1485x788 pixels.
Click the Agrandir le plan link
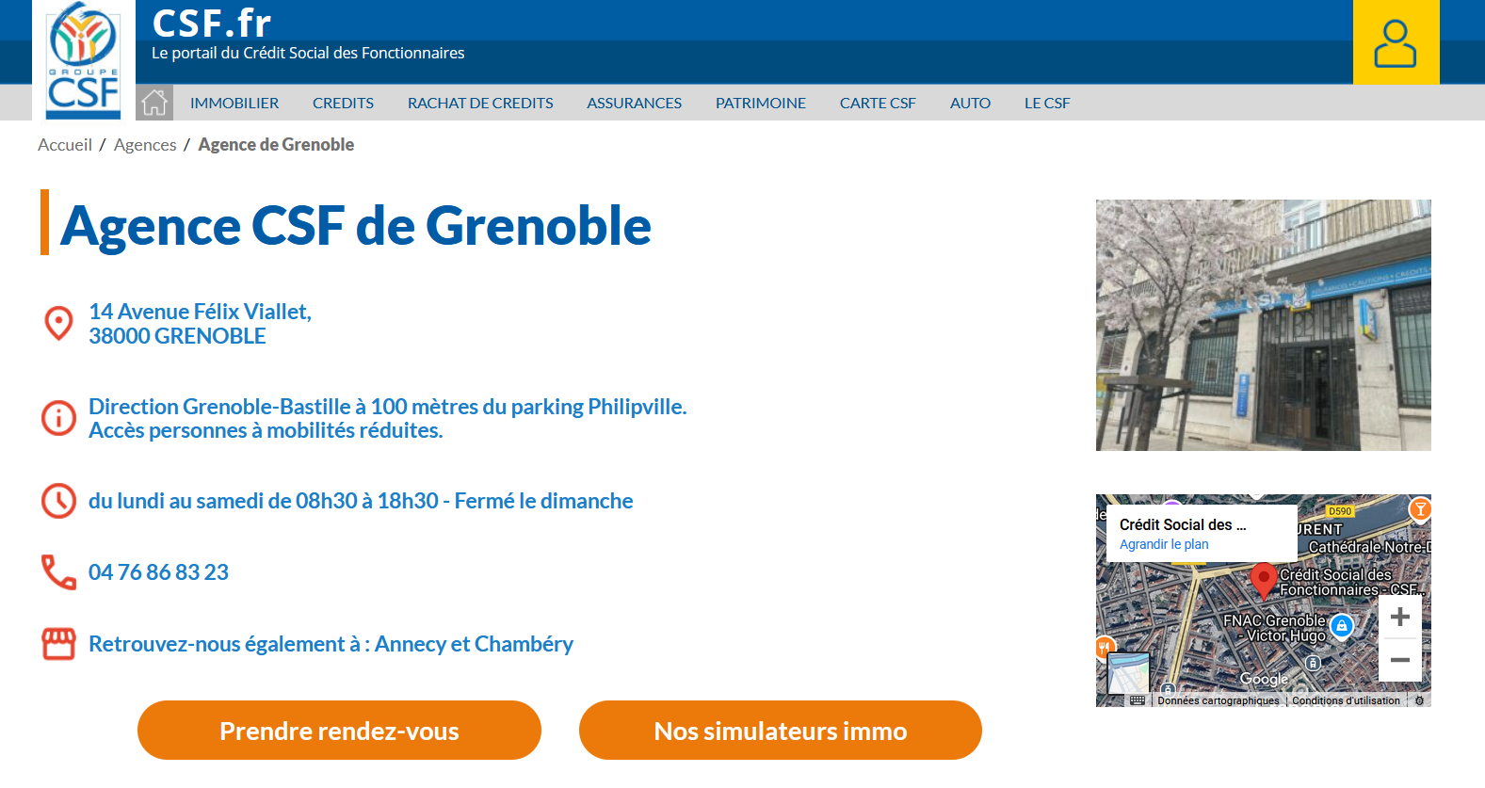coord(1164,544)
